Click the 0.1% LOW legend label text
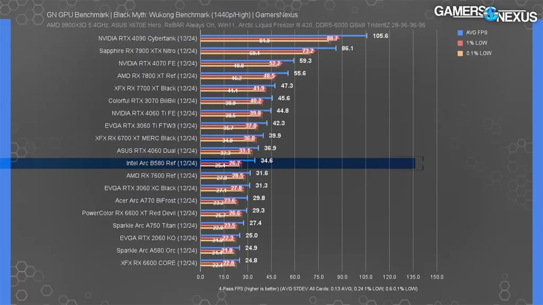543x305 pixels. [x=479, y=53]
